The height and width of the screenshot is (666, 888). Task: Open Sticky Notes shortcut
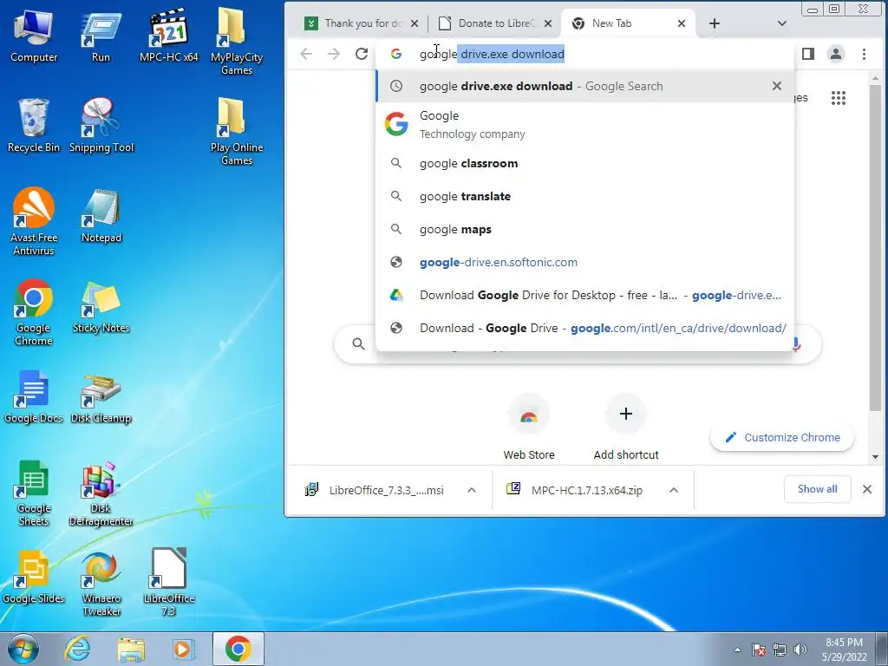pos(101,307)
